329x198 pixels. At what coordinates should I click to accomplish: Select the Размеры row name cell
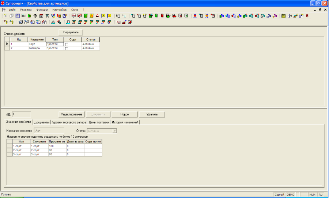pyautogui.click(x=37, y=48)
